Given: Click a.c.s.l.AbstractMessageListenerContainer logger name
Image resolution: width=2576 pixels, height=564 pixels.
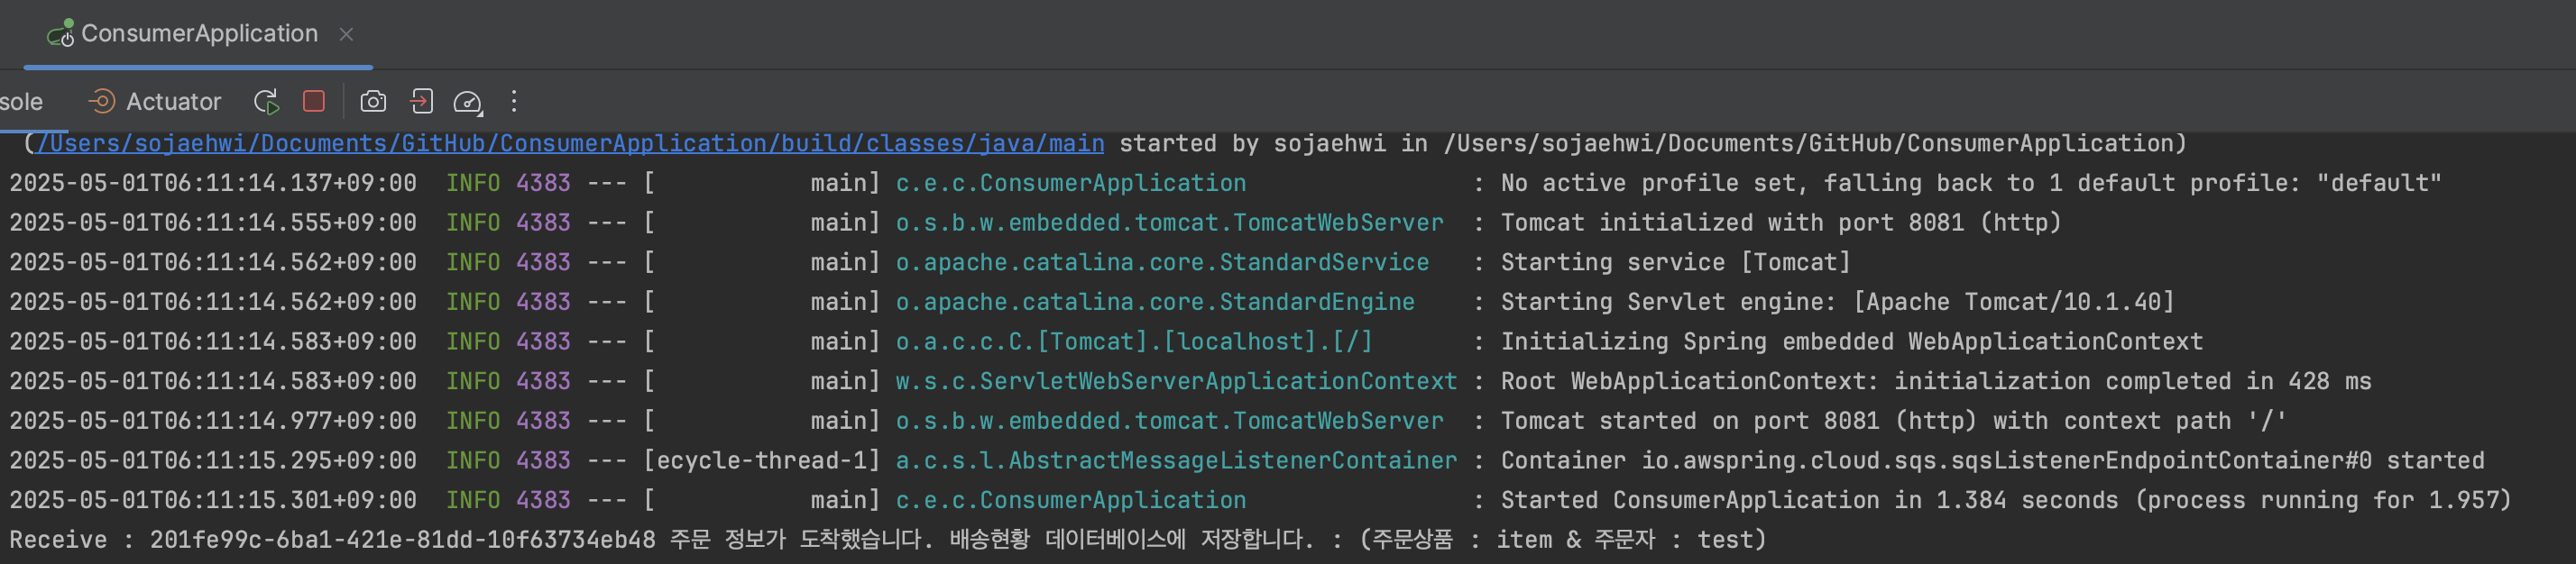Looking at the screenshot, I should (x=1176, y=460).
